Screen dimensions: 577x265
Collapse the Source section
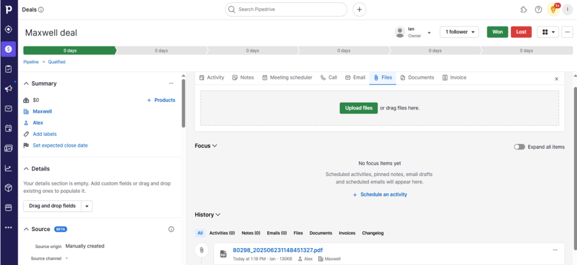[x=26, y=229]
